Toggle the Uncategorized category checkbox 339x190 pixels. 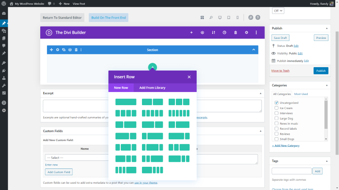point(276,103)
